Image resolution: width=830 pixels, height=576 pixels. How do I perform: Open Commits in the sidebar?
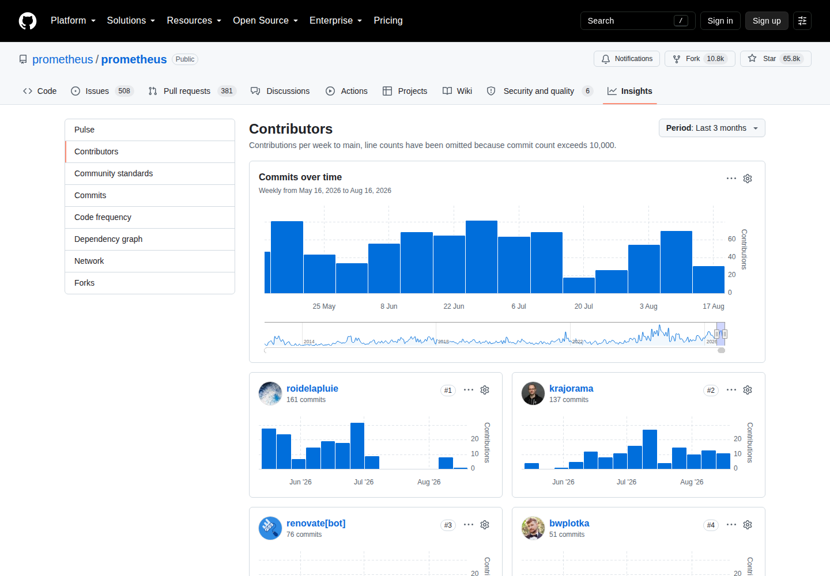(150, 195)
